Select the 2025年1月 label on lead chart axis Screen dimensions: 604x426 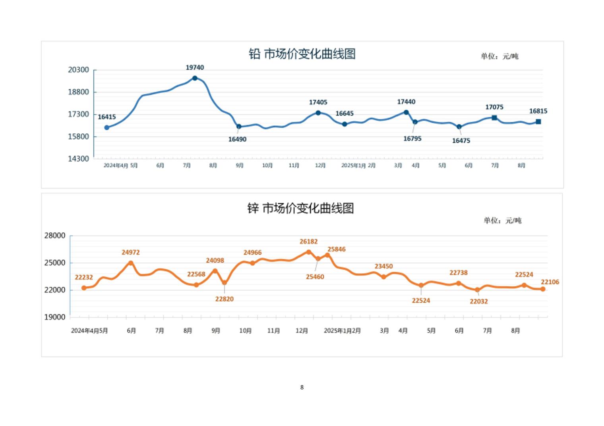pyautogui.click(x=353, y=165)
